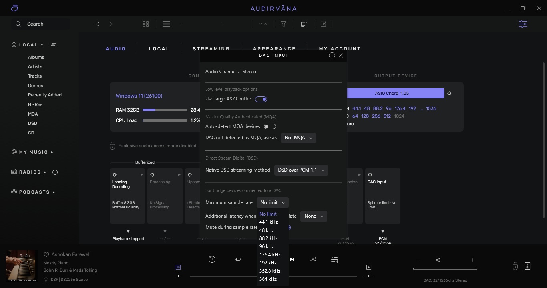Click the monitored folder eye icon next to LOCAL
547x288 pixels.
[53, 45]
